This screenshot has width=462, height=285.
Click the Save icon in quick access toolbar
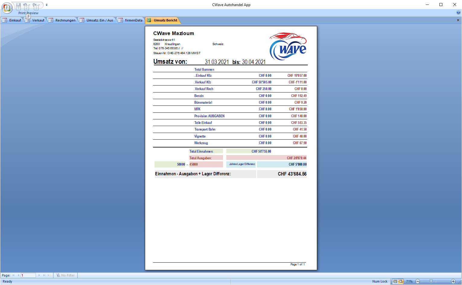(18, 5)
